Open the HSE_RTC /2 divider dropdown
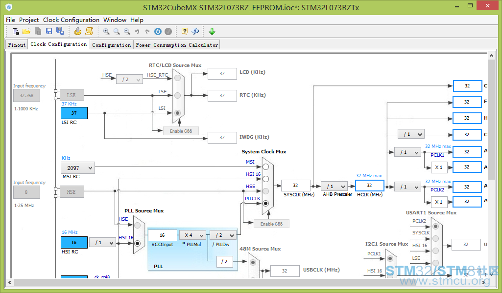 pos(129,79)
